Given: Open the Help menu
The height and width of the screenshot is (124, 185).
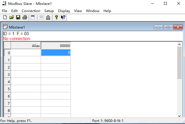Looking at the screenshot, I should pos(107,11).
